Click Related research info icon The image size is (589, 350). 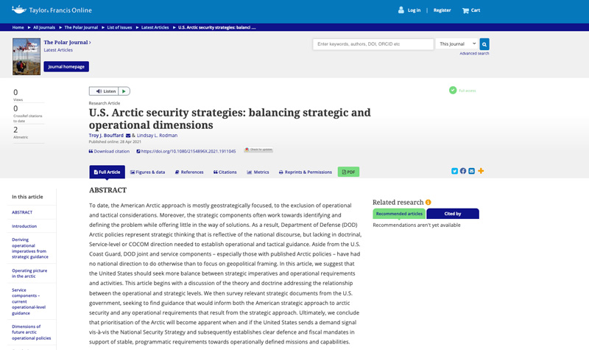[428, 202]
